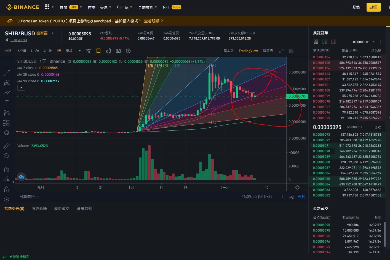Activate the zoom in tool
Image resolution: width=390 pixels, height=260 pixels.
click(7, 156)
